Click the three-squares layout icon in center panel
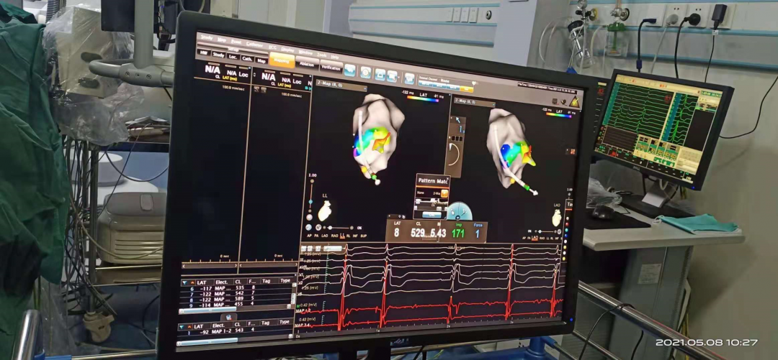Screen dimensions: 778x360 457,139
